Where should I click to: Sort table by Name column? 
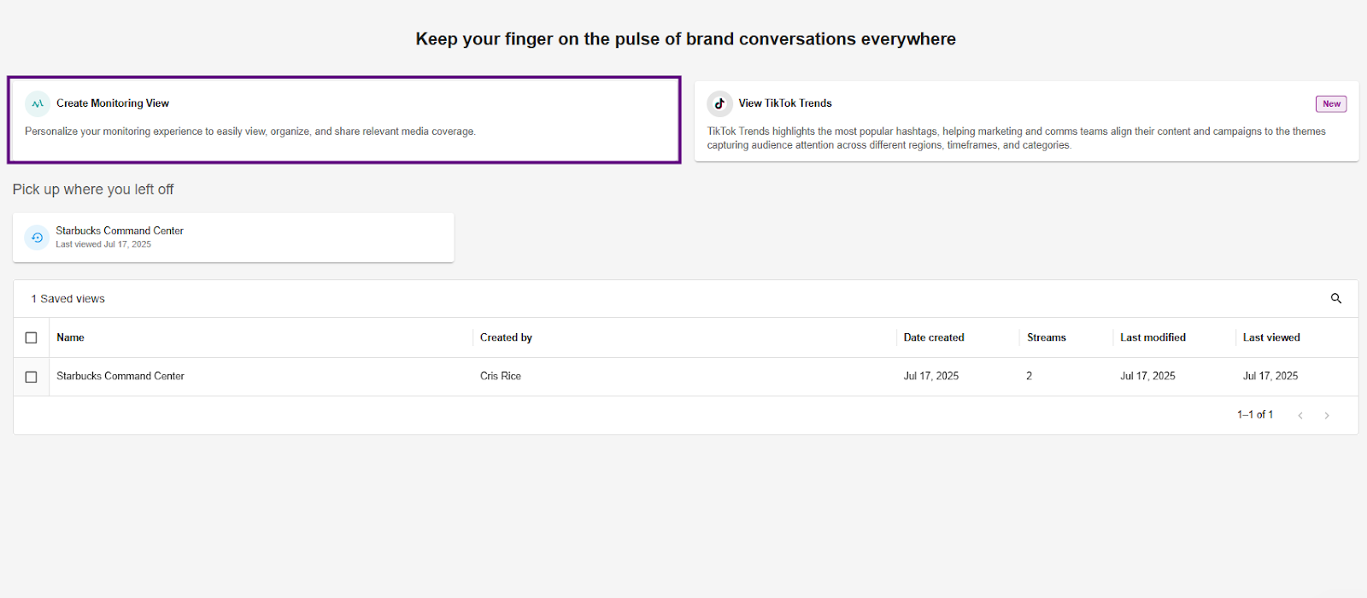tap(70, 337)
